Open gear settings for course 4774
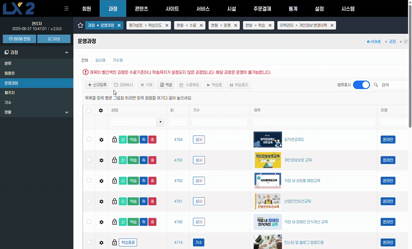412x249 pixels. [101, 242]
